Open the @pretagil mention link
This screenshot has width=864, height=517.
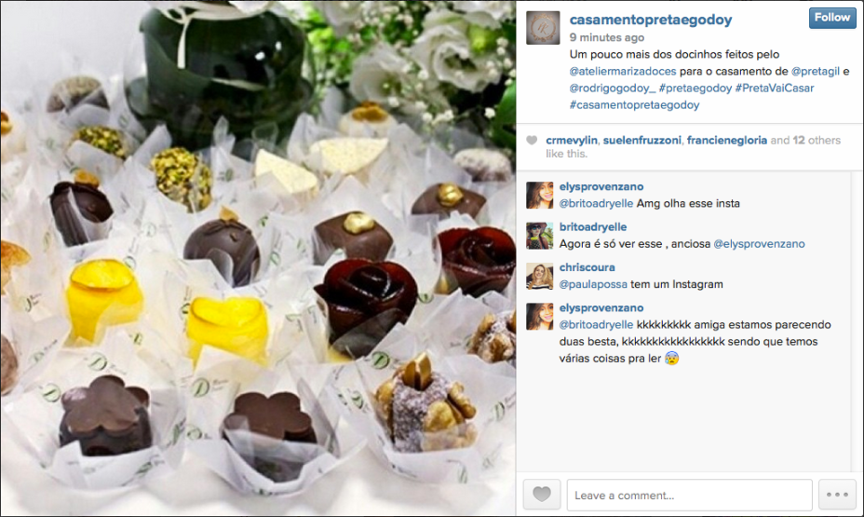[815, 71]
